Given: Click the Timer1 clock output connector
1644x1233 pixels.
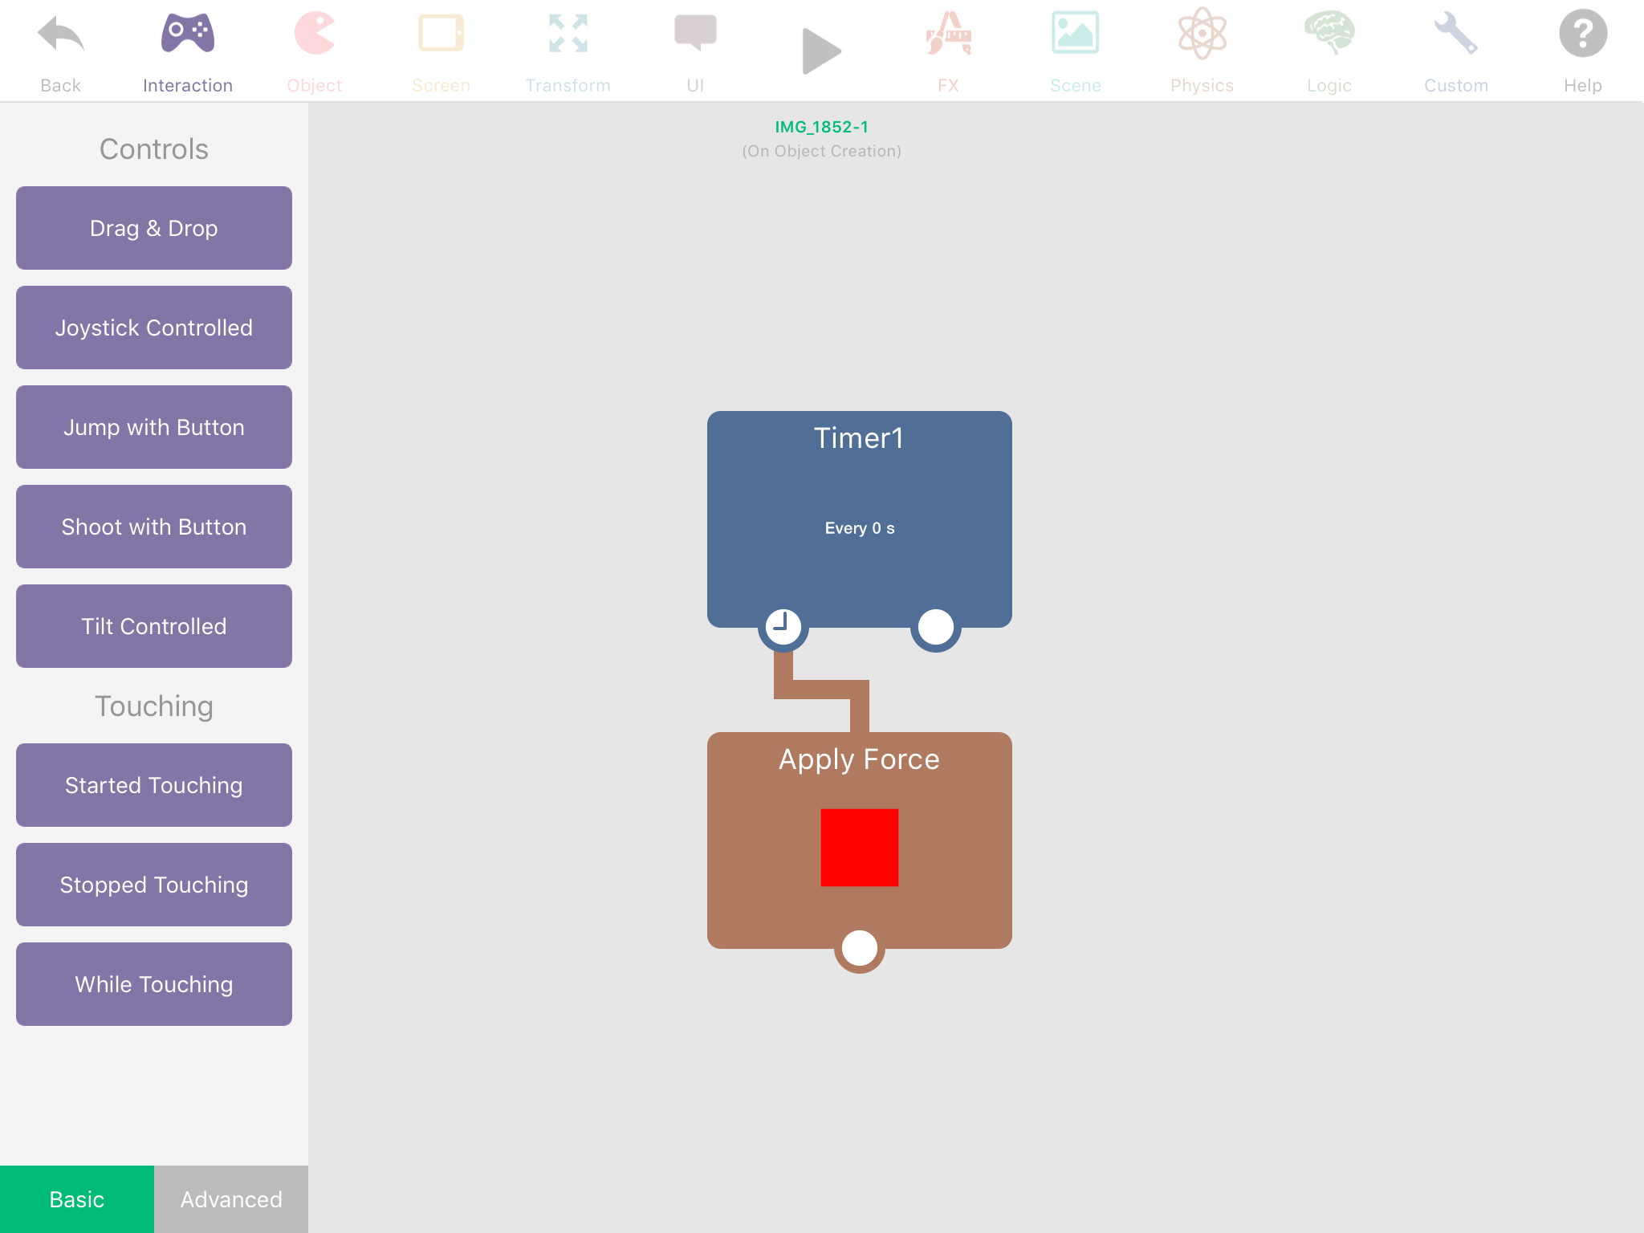Looking at the screenshot, I should (783, 626).
